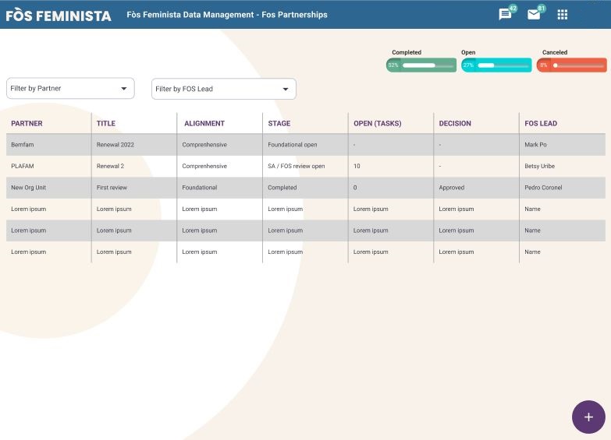611x440 pixels.
Task: Sort by the OPEN (TASKS) column header
Action: [x=377, y=123]
